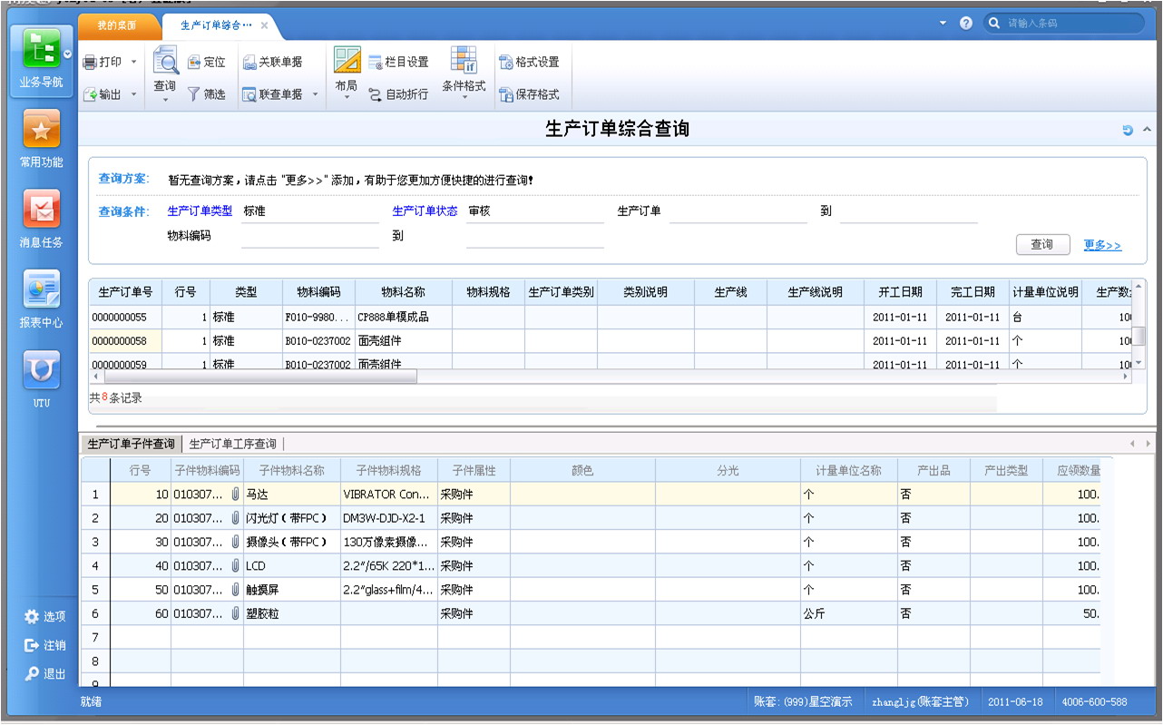1163x725 pixels.
Task: Click the help question mark icon
Action: 966,23
